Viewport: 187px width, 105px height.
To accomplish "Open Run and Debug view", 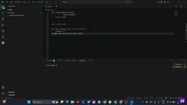I will 3,25.
